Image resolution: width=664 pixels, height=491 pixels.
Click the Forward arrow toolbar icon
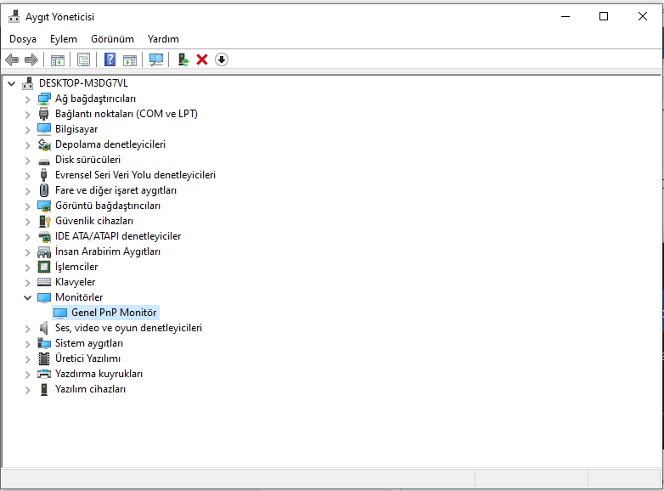31,59
